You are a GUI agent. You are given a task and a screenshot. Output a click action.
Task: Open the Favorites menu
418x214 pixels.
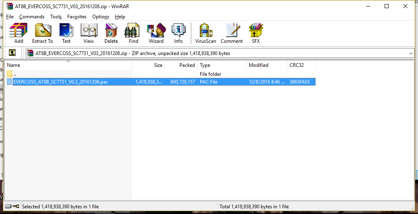pyautogui.click(x=77, y=17)
